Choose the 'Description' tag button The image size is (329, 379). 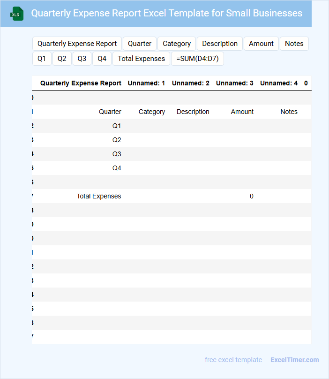(x=220, y=44)
